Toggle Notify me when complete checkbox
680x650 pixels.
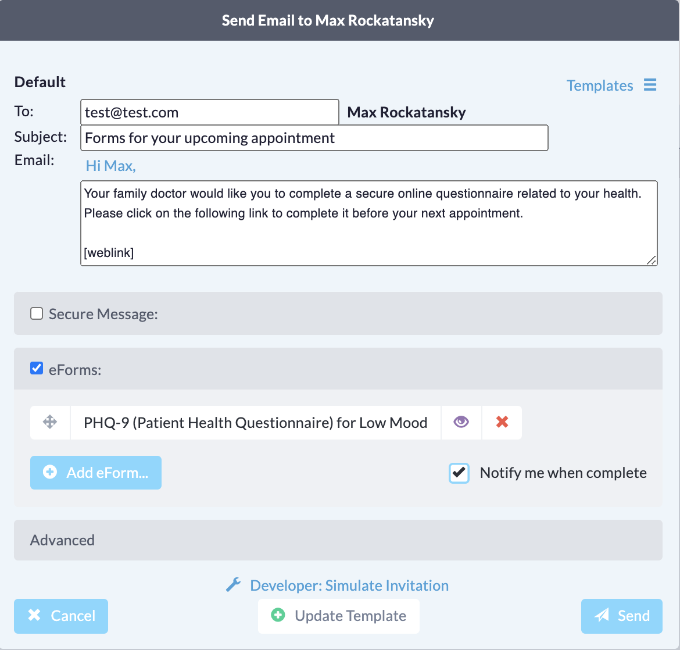tap(459, 473)
